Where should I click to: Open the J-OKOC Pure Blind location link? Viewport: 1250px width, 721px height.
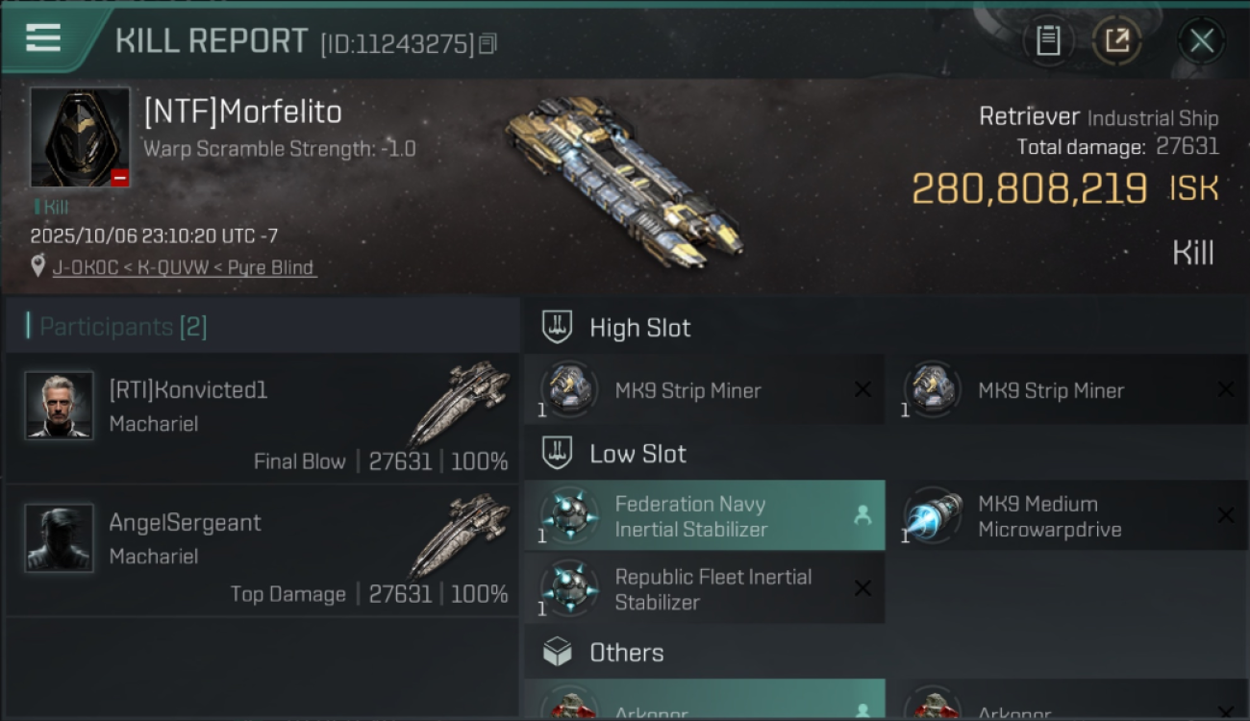click(x=184, y=267)
